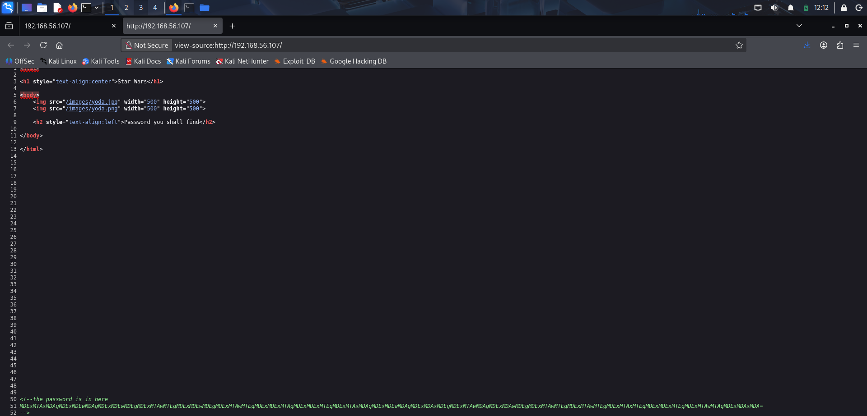This screenshot has height=416, width=867.
Task: Click the back navigation arrow
Action: [11, 45]
